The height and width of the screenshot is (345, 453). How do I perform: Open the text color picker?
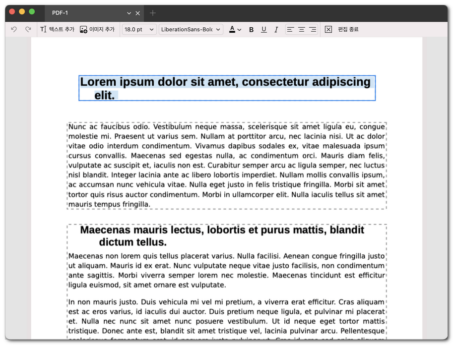235,30
